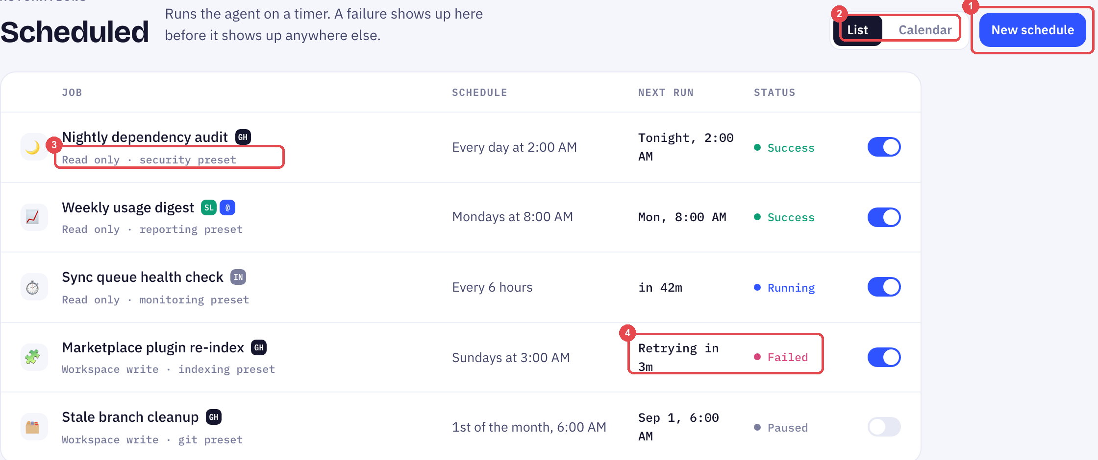Click the Paused status of Stale branch cleanup
The width and height of the screenshot is (1098, 460).
781,428
